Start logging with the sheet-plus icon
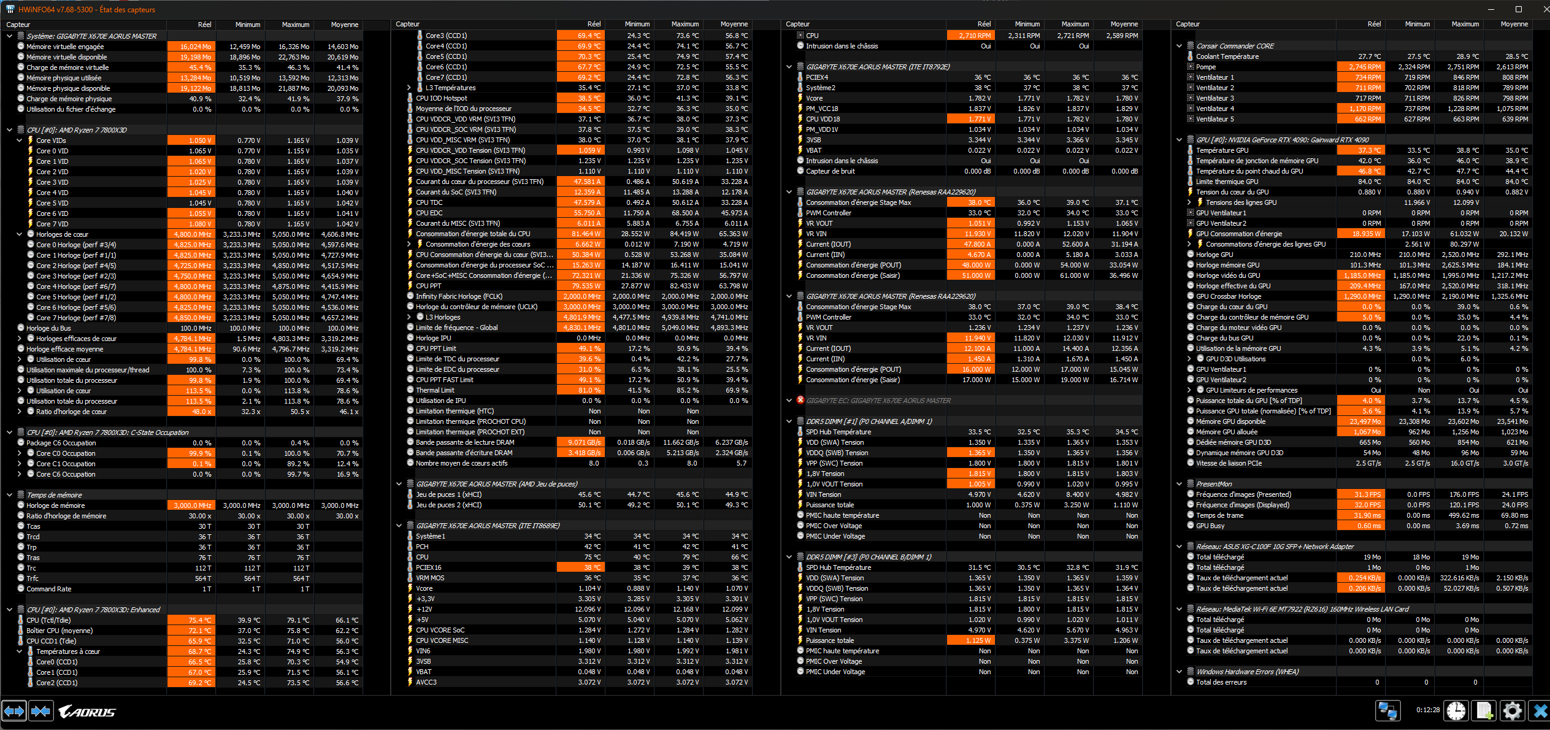This screenshot has height=730, width=1550. [x=1484, y=710]
